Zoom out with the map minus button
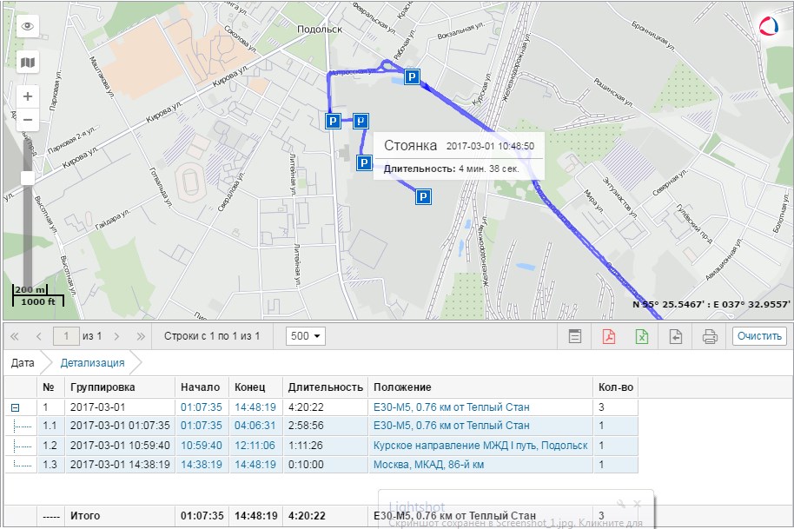The height and width of the screenshot is (529, 794). click(28, 120)
